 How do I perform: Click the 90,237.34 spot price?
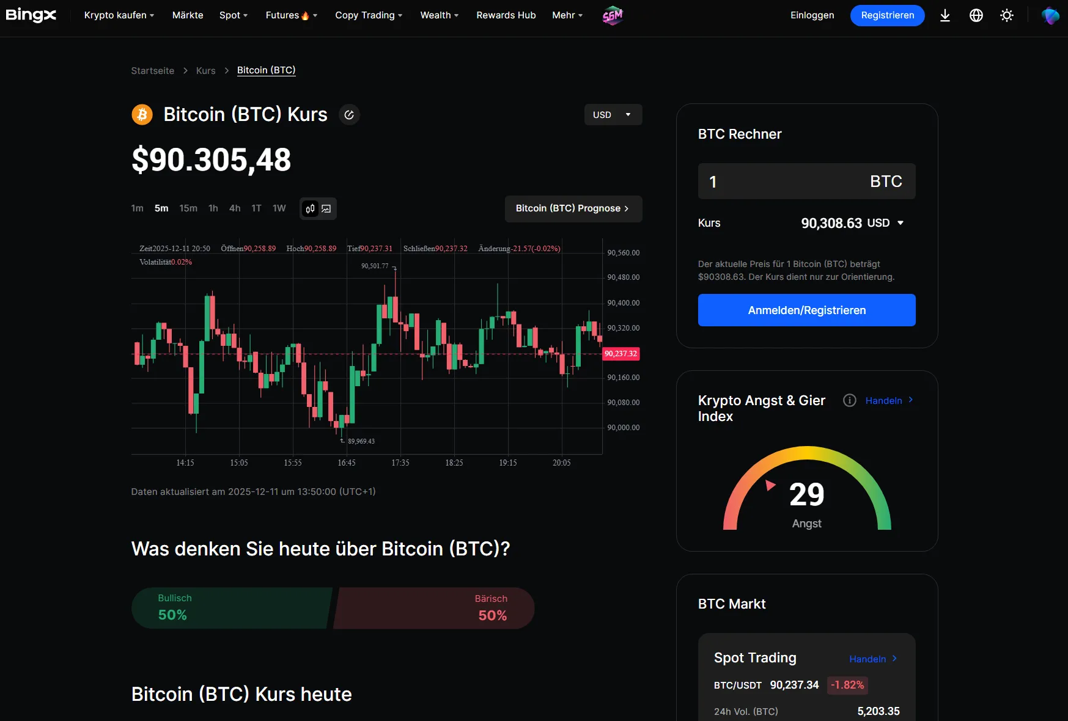click(x=794, y=686)
